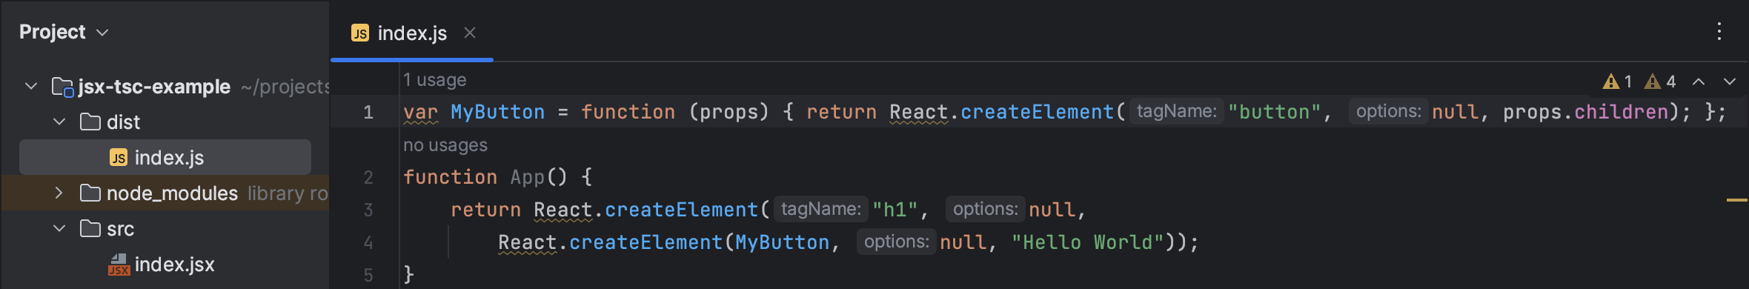Click the dist folder icon
This screenshot has width=1749, height=289.
(90, 122)
